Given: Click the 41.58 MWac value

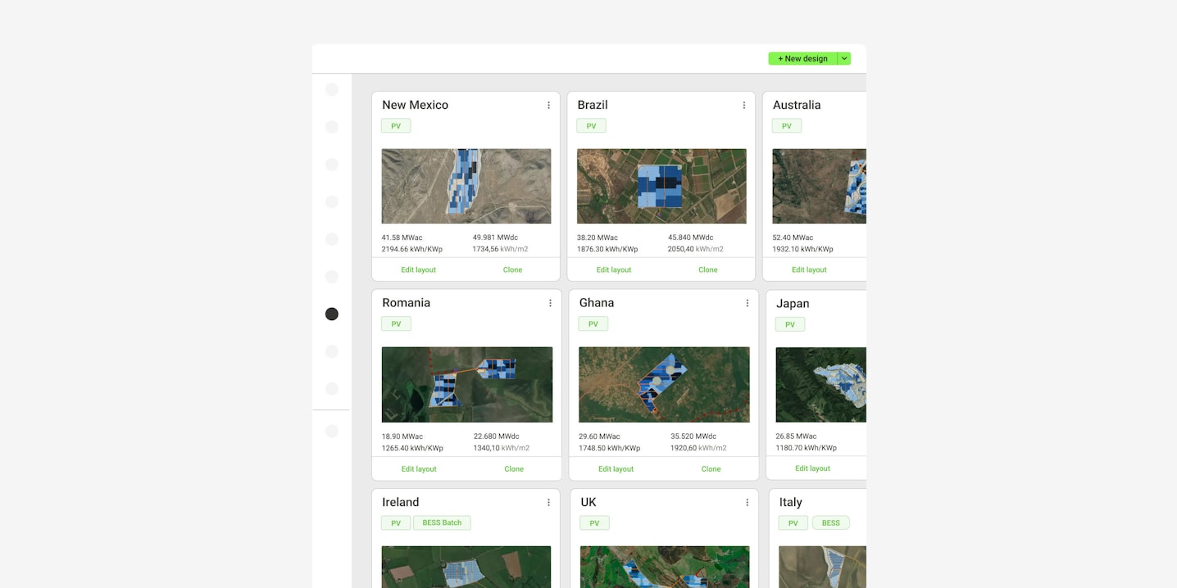Looking at the screenshot, I should (x=402, y=237).
